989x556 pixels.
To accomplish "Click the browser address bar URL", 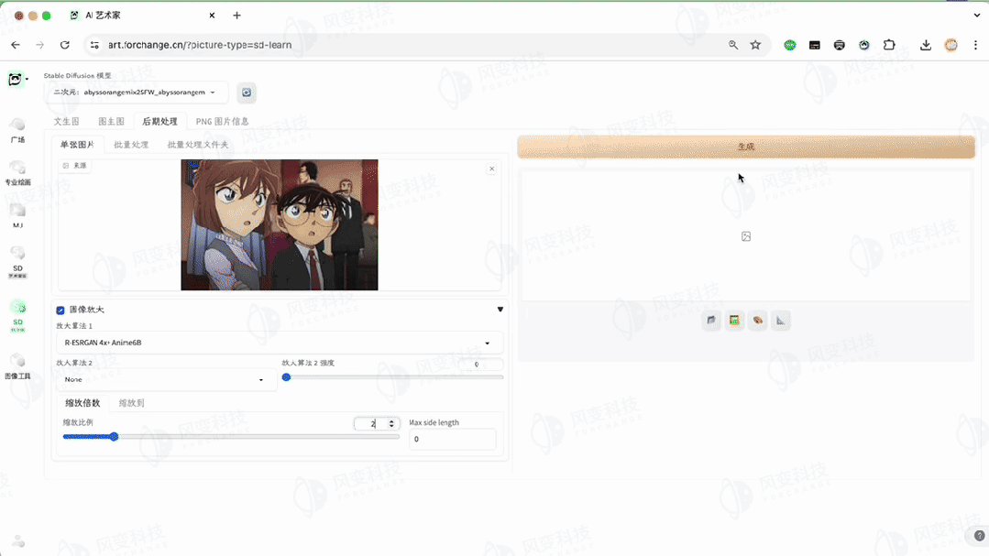I will point(200,45).
